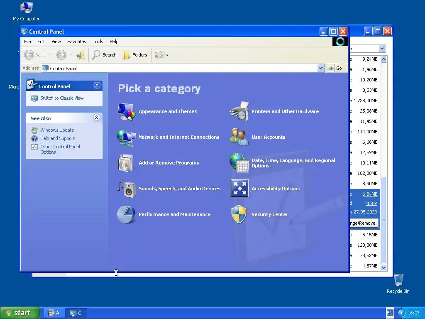The image size is (425, 319).
Task: Open Sounds, Speech, and Audio Devices speaker icon
Action: click(126, 189)
